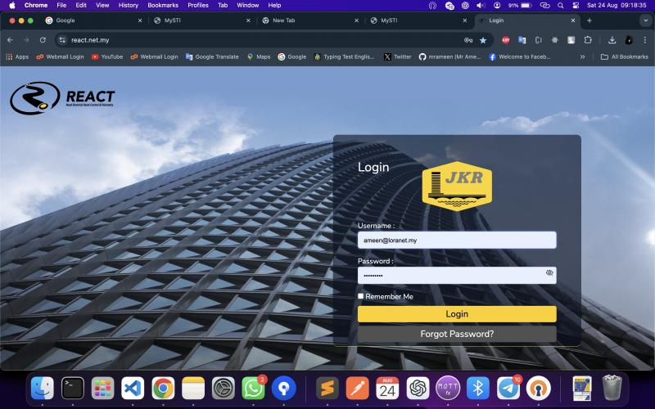Open a new tab with plus button
Viewport: 655px width, 409px height.
point(589,20)
